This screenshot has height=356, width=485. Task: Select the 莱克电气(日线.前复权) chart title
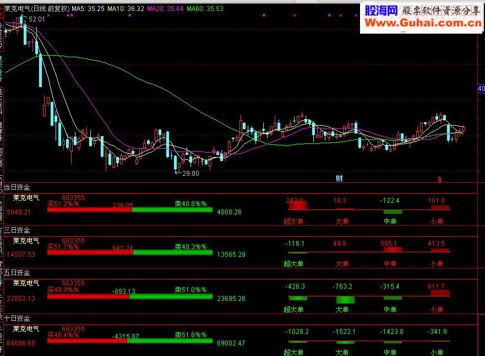point(37,9)
